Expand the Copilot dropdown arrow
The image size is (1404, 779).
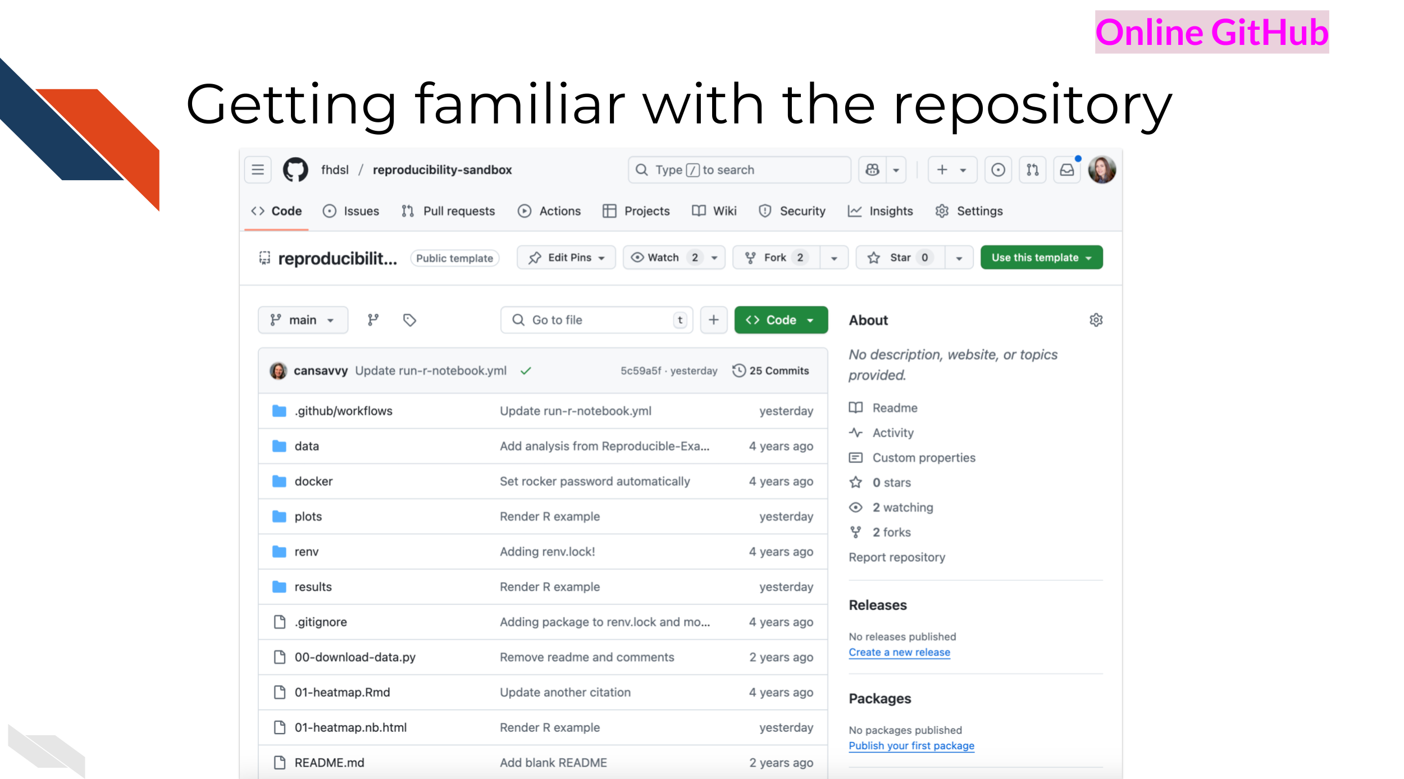pos(896,169)
